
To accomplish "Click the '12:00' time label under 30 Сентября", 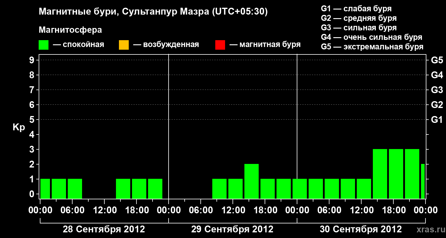I will (x=361, y=210).
